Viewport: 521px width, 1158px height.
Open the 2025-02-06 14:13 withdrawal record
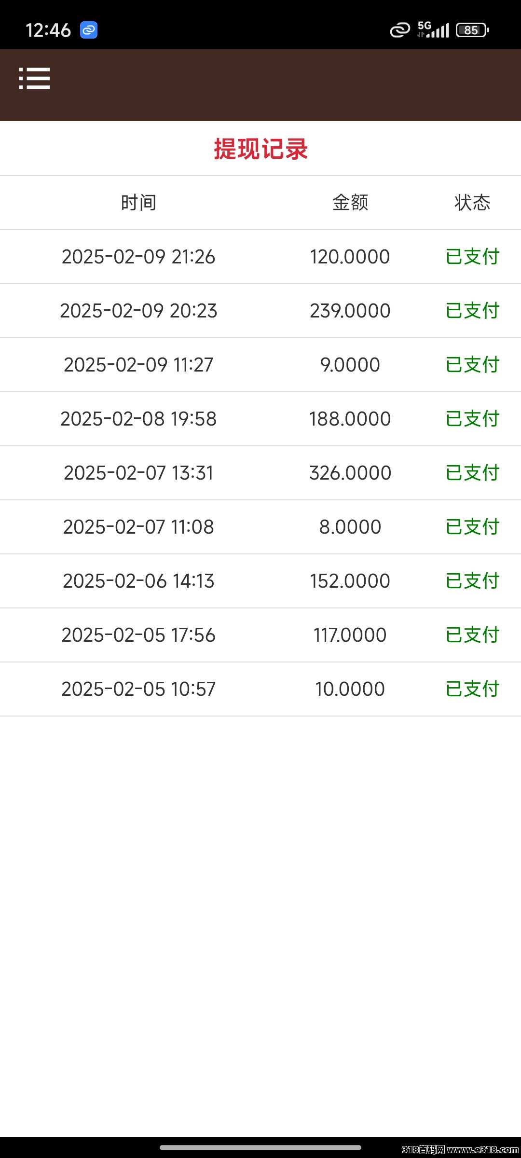point(260,581)
